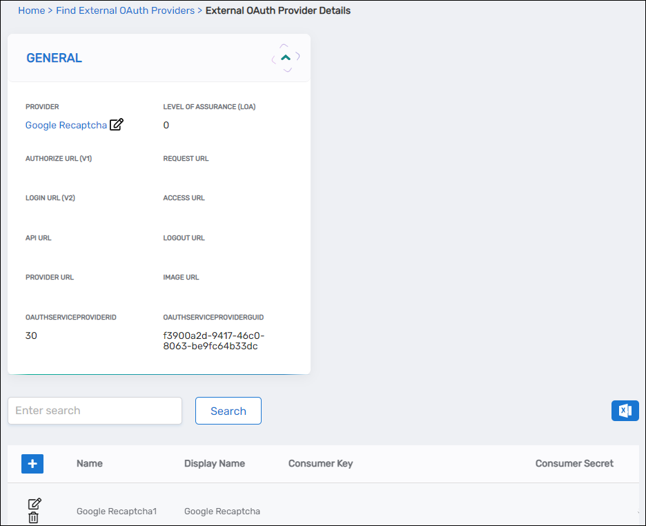The image size is (646, 526).
Task: Add a new entry with plus button
Action: pyautogui.click(x=32, y=464)
